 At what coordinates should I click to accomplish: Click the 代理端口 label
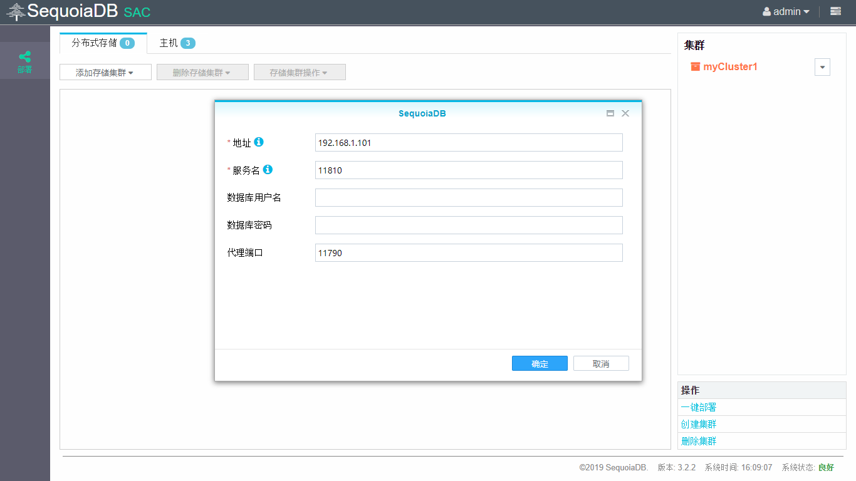coord(245,252)
